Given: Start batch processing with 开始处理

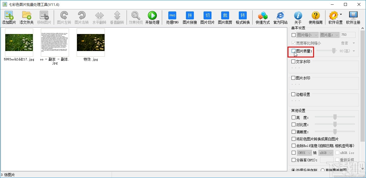Looking at the screenshot, I should pos(152,18).
